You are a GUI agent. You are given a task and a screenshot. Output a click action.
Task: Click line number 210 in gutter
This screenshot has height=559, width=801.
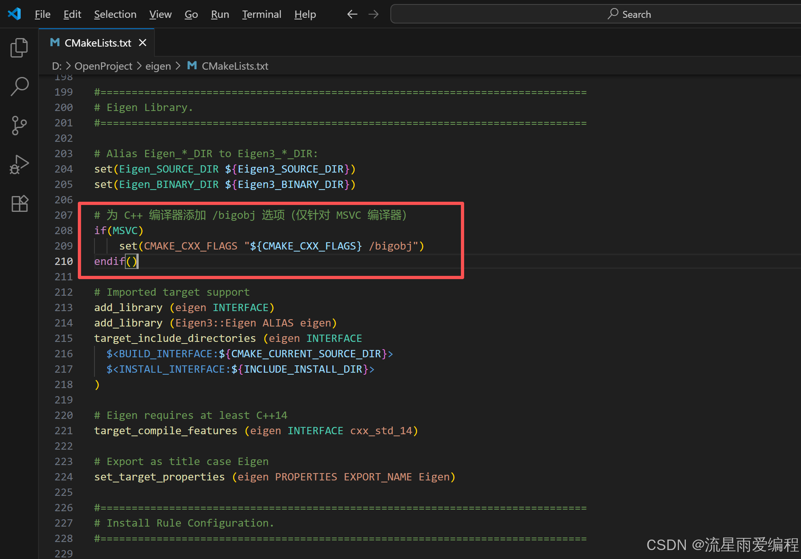(64, 261)
